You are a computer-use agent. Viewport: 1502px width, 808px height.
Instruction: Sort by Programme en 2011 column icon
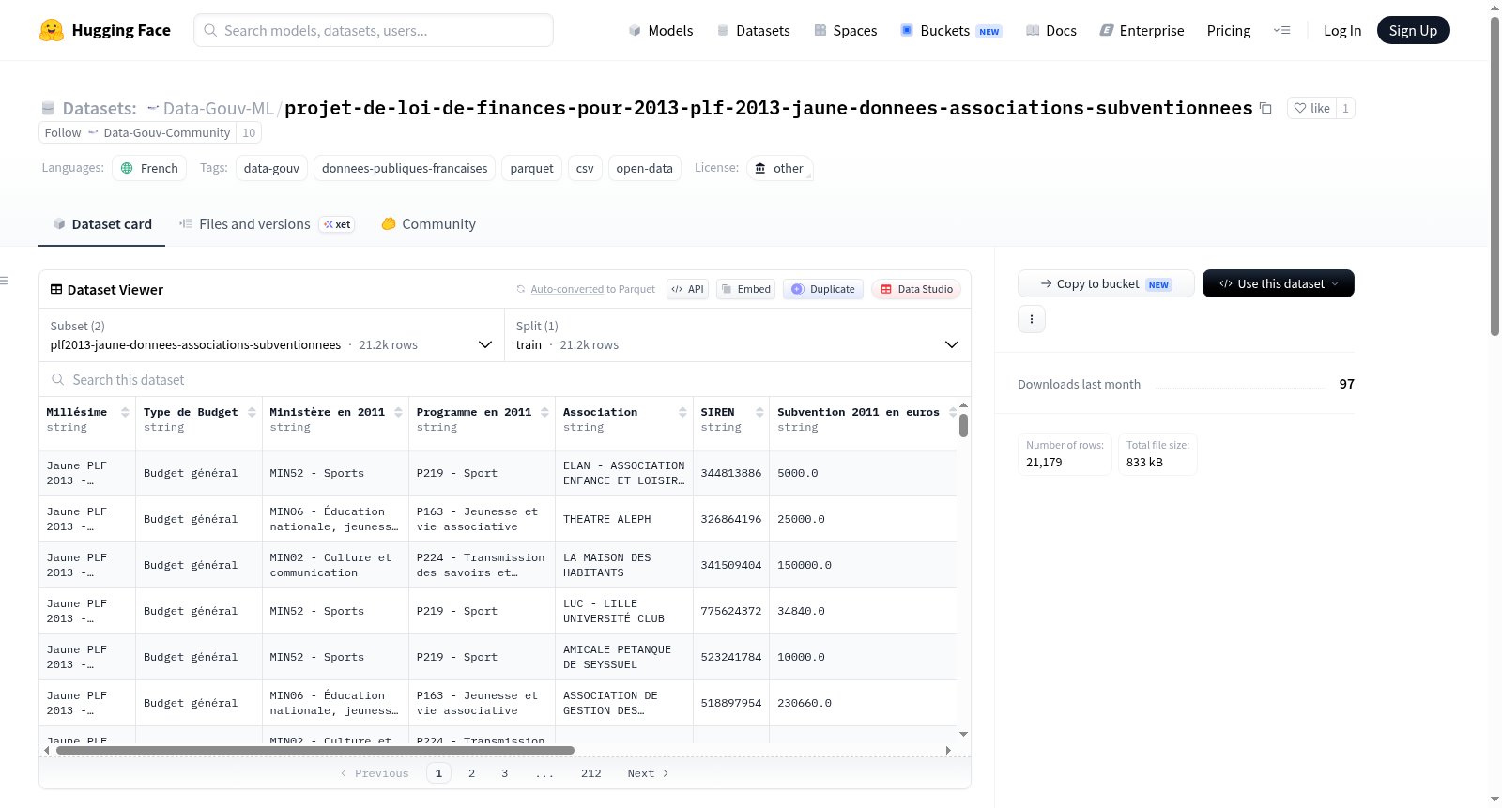click(x=544, y=412)
